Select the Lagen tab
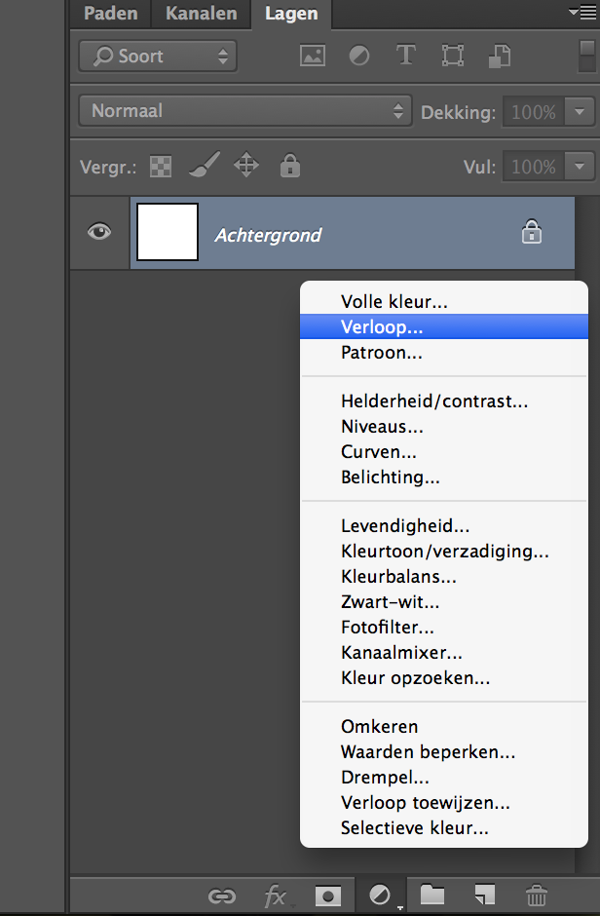This screenshot has height=916, width=600. [291, 14]
